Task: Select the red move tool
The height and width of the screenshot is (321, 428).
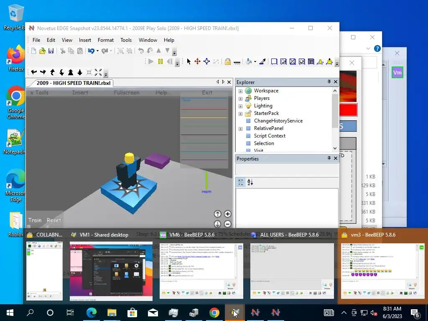Action: (x=197, y=61)
